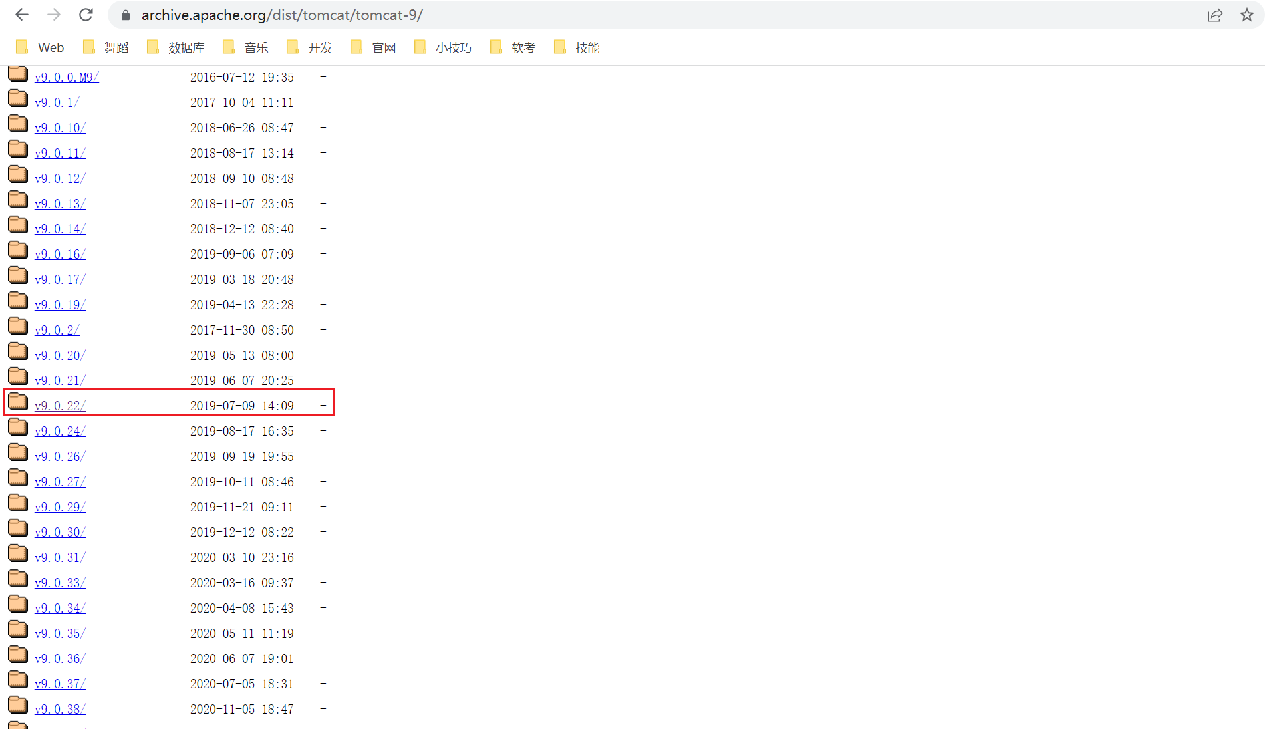Click the folder icon beside v9.0.10/
1265x729 pixels.
tap(18, 124)
